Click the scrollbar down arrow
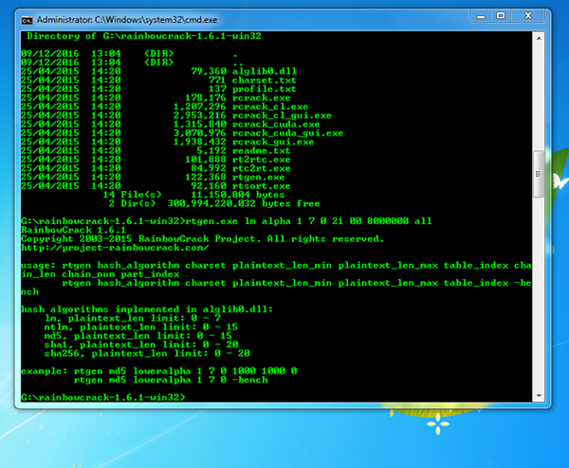 [x=539, y=396]
